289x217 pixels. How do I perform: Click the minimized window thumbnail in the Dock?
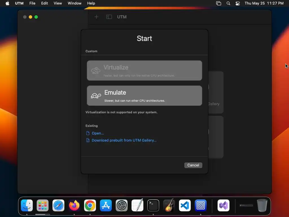246,205
